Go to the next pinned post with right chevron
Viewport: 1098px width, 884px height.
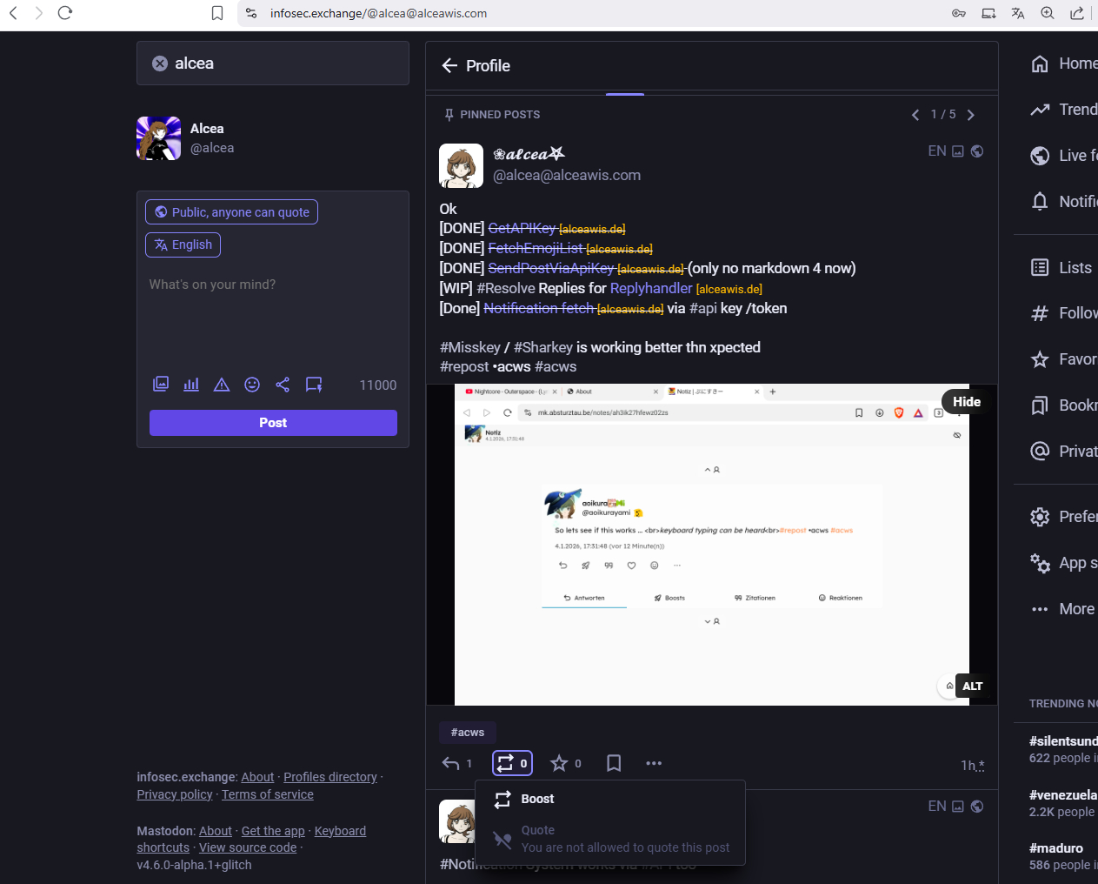(971, 114)
